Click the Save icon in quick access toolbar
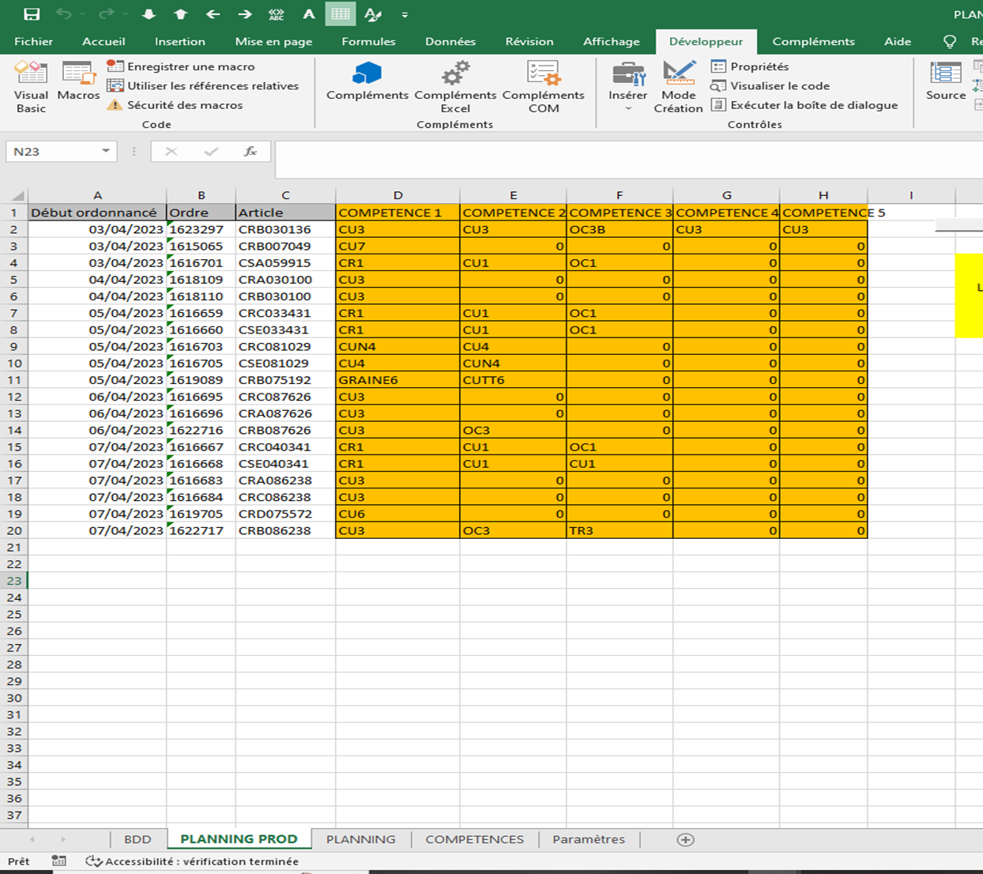 coord(32,14)
